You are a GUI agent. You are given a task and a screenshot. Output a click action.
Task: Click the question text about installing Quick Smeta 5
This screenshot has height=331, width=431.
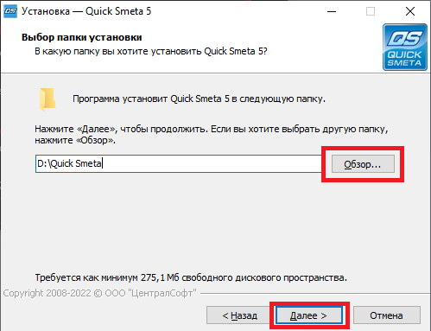(x=151, y=51)
